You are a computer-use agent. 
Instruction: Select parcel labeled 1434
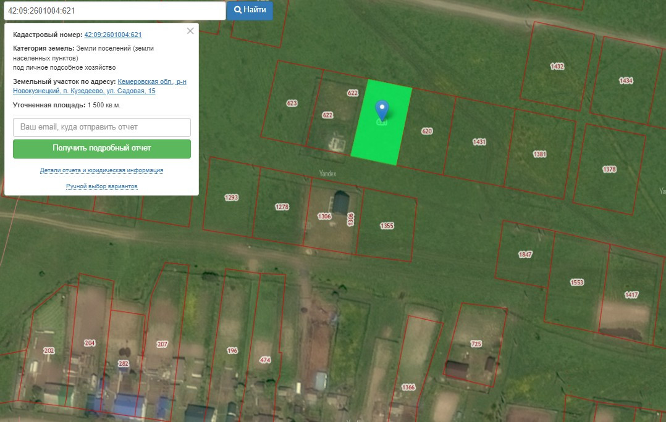point(626,81)
